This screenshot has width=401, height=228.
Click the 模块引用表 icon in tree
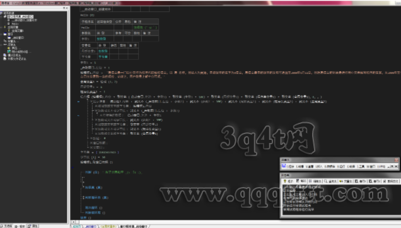click(4, 55)
